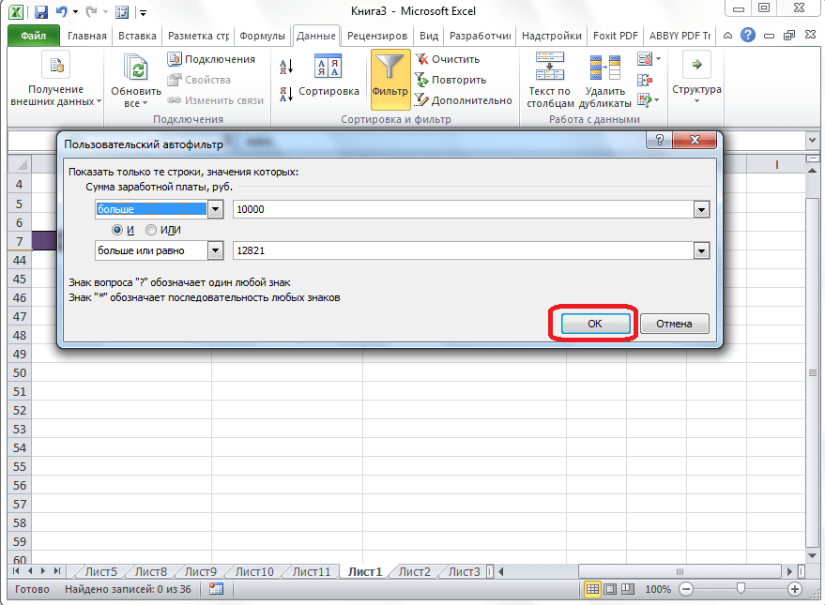Switch to the Лист2 sheet tab
Screen dimensions: 825x605
tap(415, 571)
